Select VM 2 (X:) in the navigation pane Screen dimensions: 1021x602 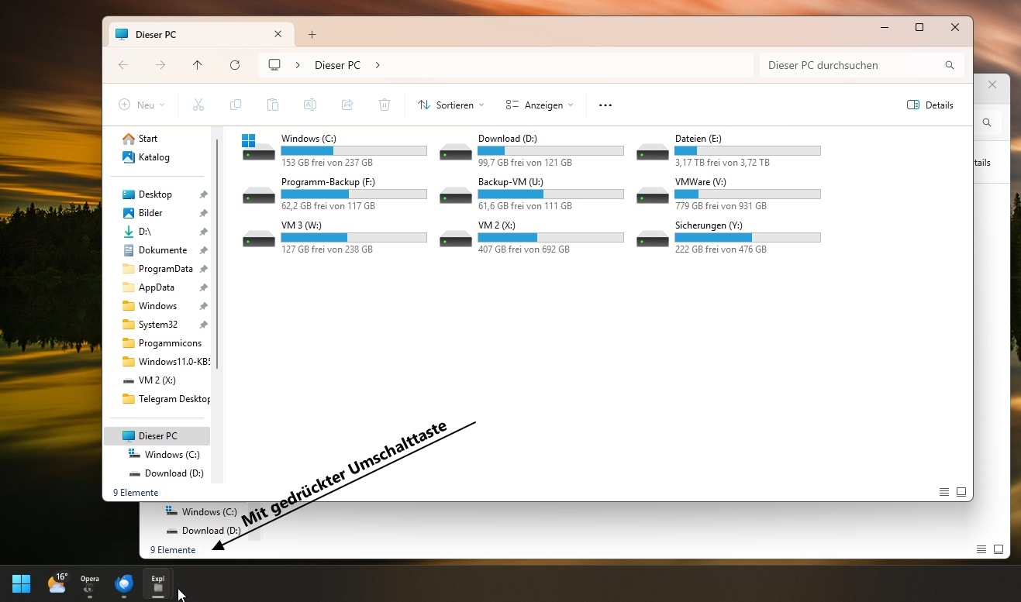(157, 380)
